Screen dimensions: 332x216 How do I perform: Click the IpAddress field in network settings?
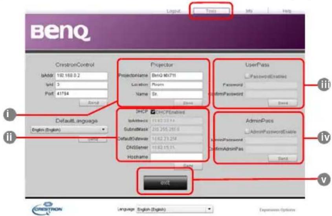click(x=176, y=121)
